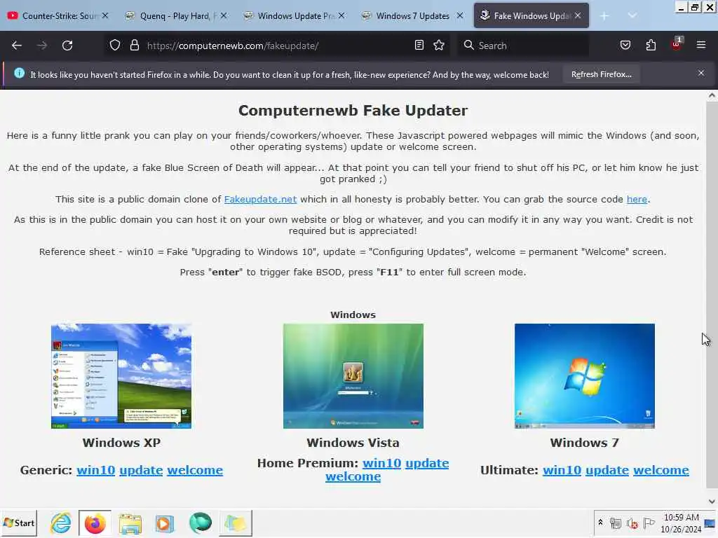Expand the list all tabs chevron

pos(632,16)
